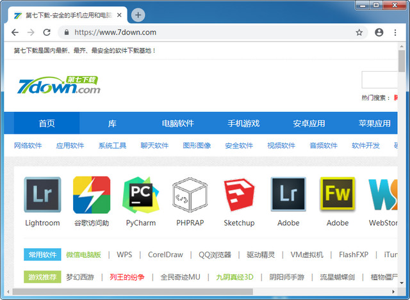Open the red 列王的纷争 link

127,277
